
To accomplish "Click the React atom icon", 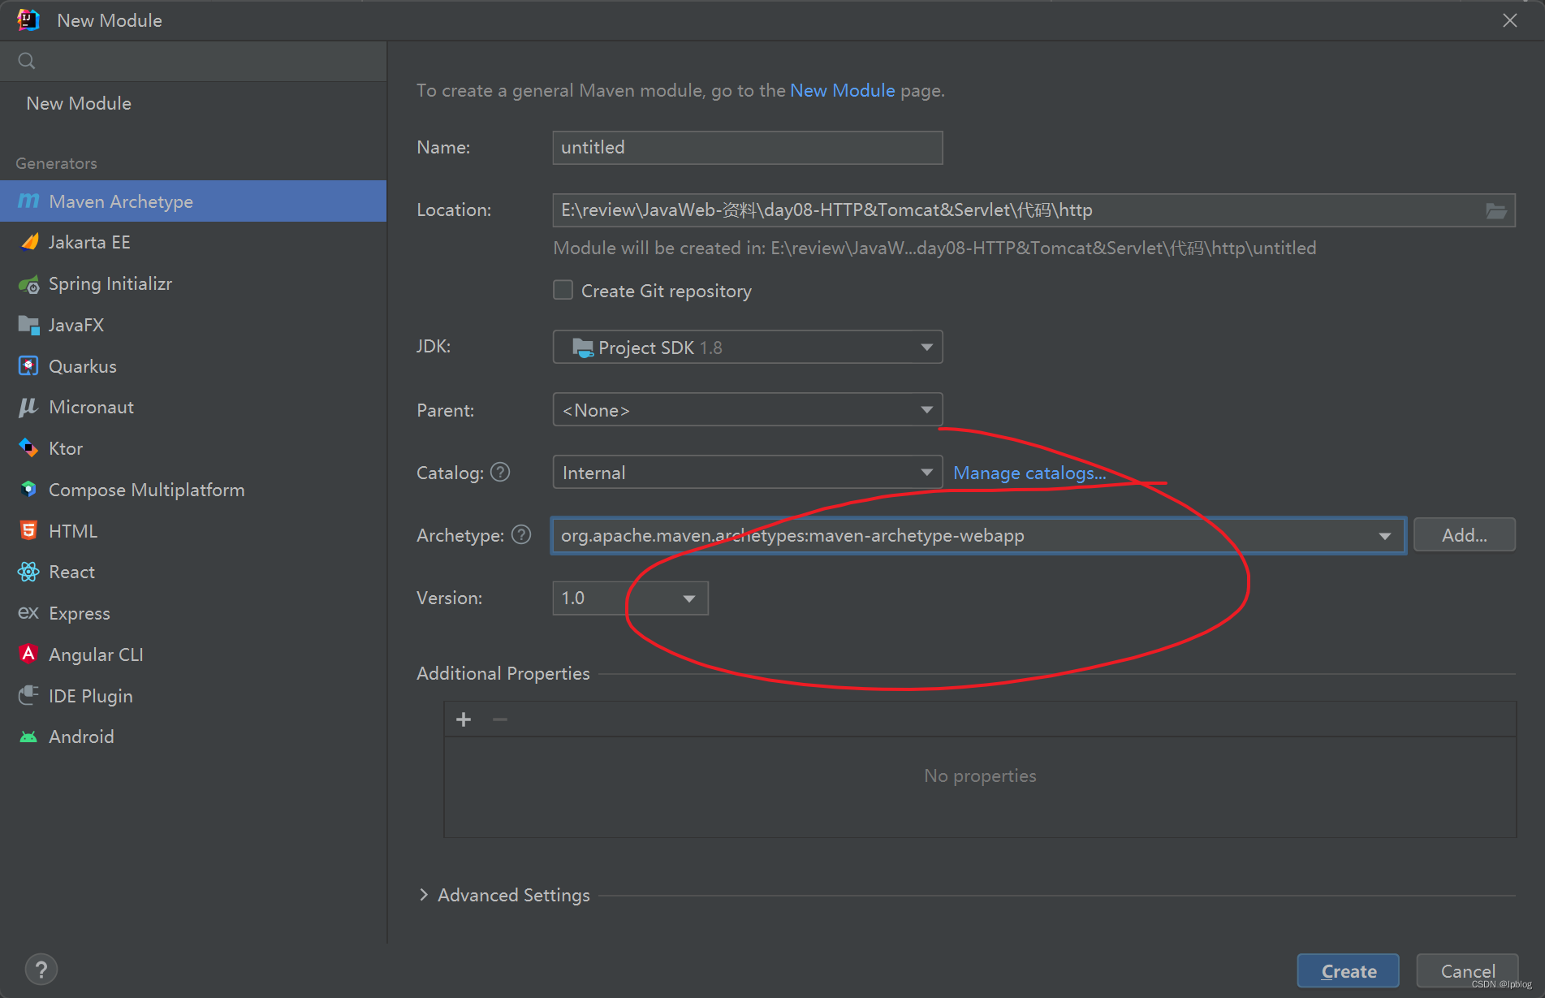I will (28, 572).
